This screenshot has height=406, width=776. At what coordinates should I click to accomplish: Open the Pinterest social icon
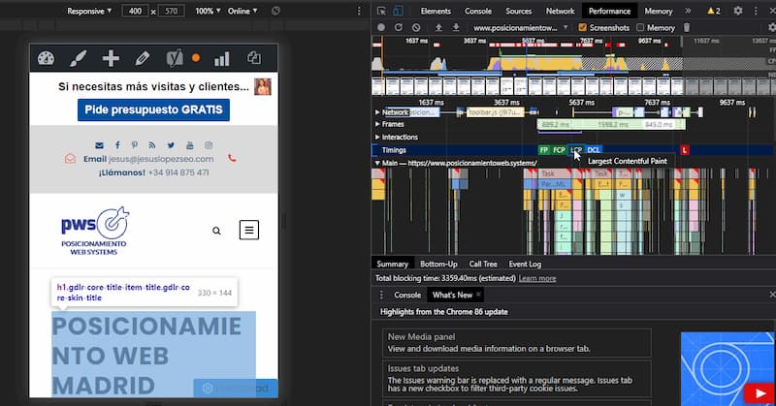click(135, 145)
